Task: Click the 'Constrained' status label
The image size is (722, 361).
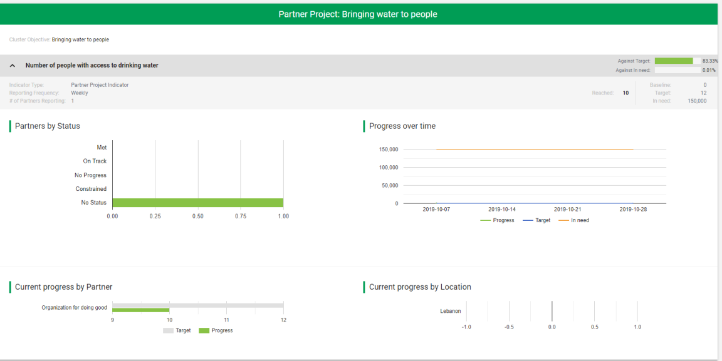Action: click(x=91, y=189)
